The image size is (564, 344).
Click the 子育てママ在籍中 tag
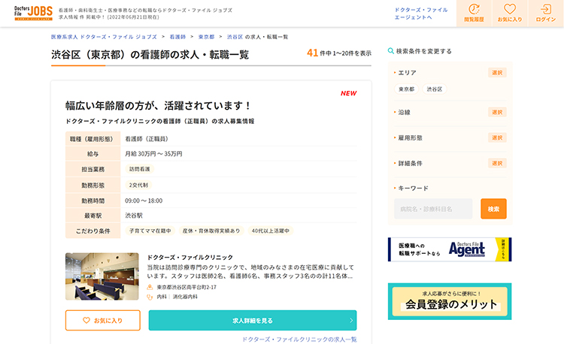pyautogui.click(x=150, y=231)
